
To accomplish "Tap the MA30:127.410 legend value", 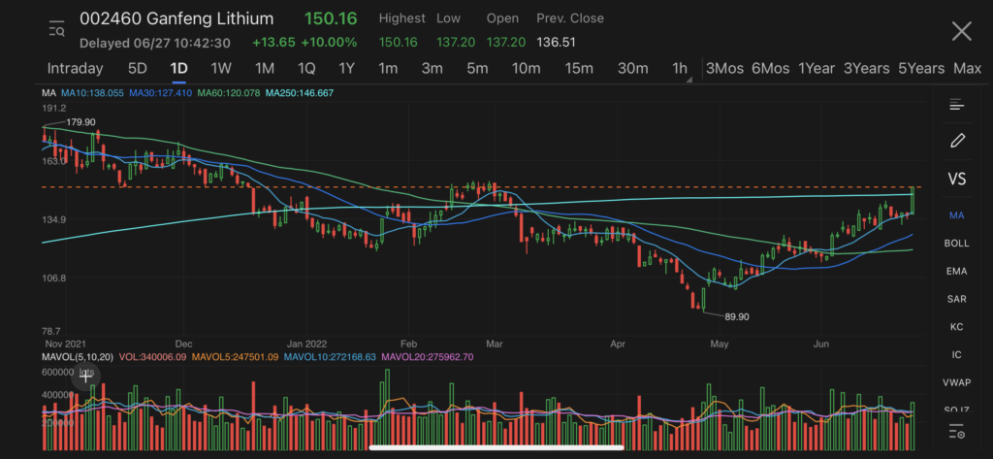I will pos(161,93).
